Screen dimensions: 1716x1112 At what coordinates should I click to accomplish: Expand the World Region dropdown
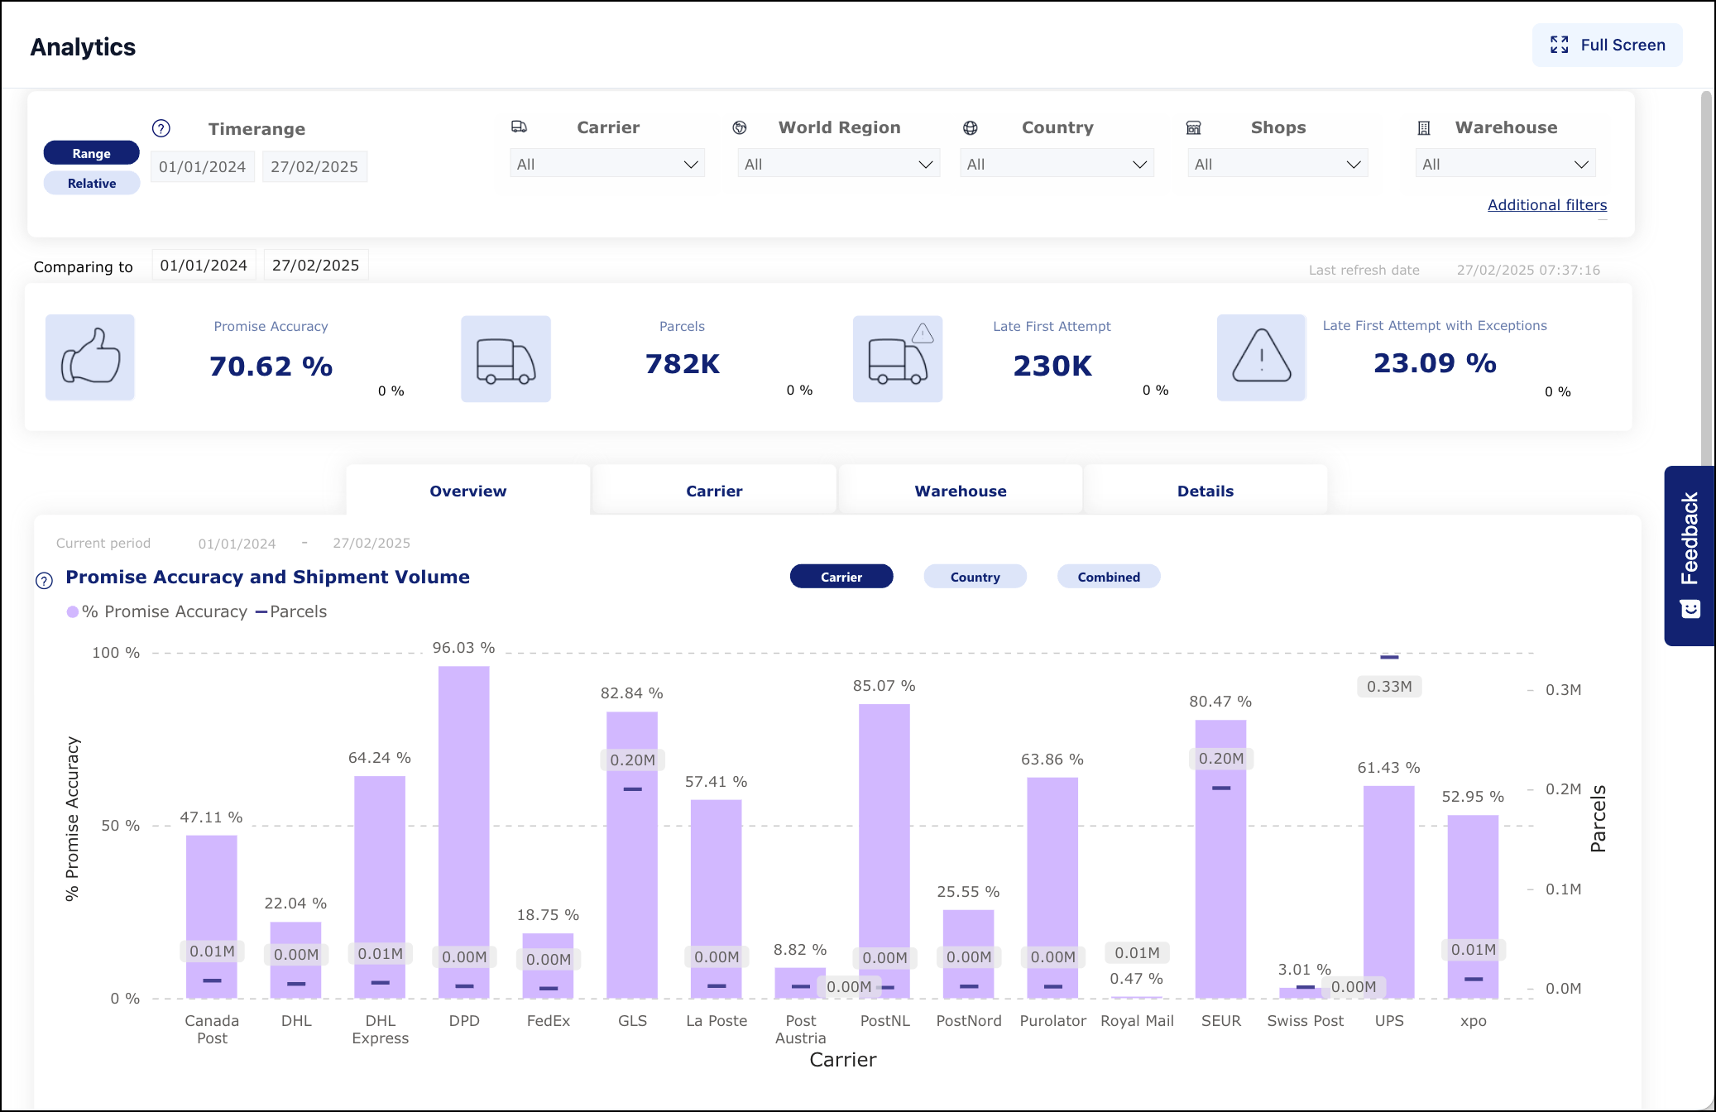click(838, 164)
